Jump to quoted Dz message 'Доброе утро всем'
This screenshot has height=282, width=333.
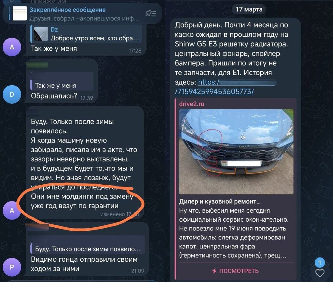coord(87,34)
